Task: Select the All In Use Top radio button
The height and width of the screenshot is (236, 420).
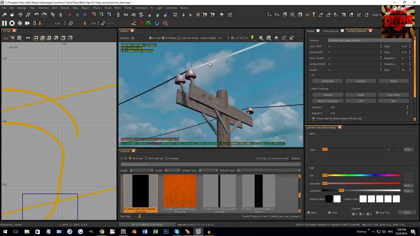Action: 146,158
